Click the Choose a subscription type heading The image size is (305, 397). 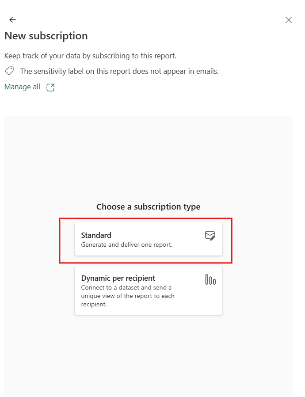149,206
